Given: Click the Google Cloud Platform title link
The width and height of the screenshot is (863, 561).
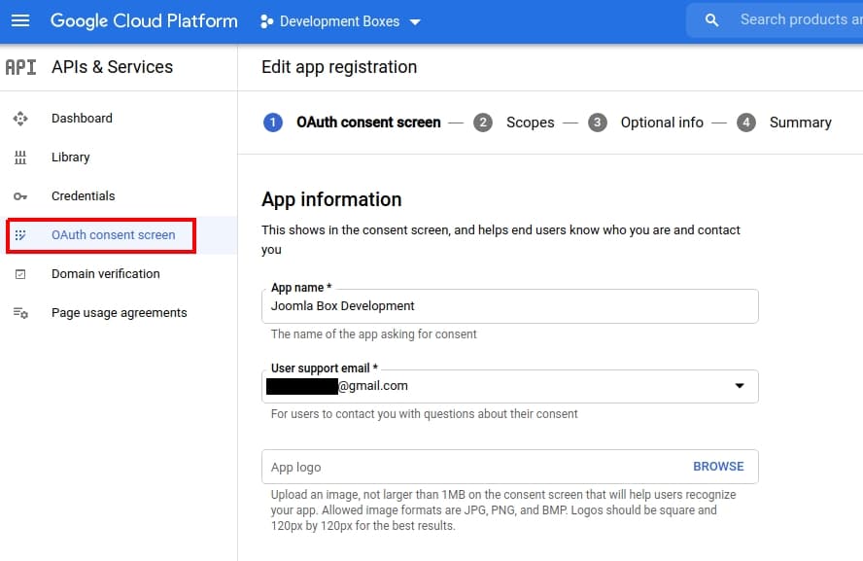Looking at the screenshot, I should (x=144, y=20).
